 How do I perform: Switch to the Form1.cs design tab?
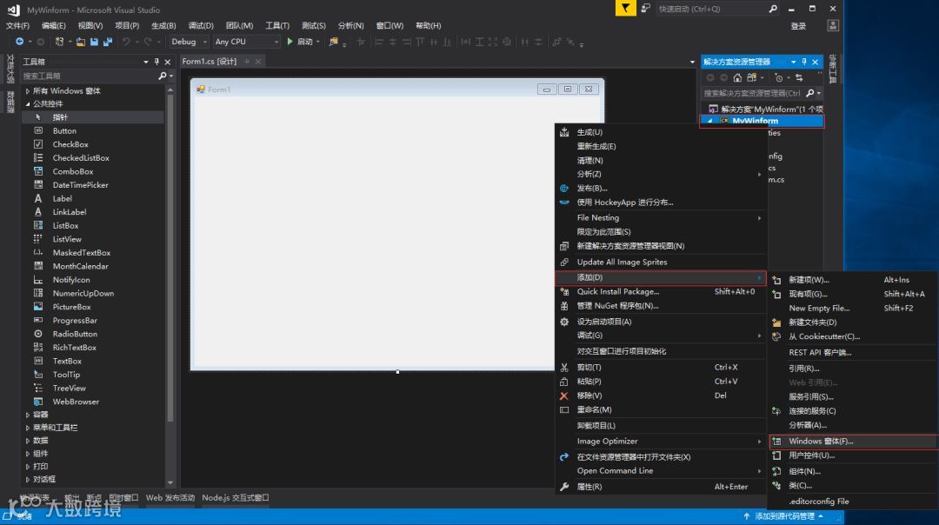(x=210, y=61)
